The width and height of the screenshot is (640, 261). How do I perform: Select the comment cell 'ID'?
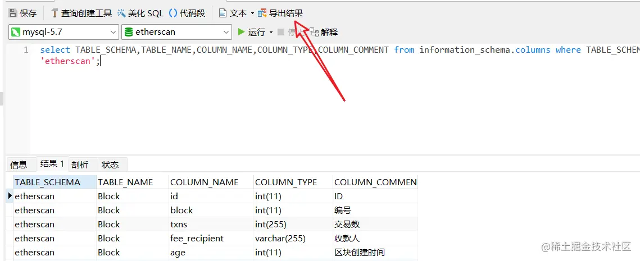[375, 196]
